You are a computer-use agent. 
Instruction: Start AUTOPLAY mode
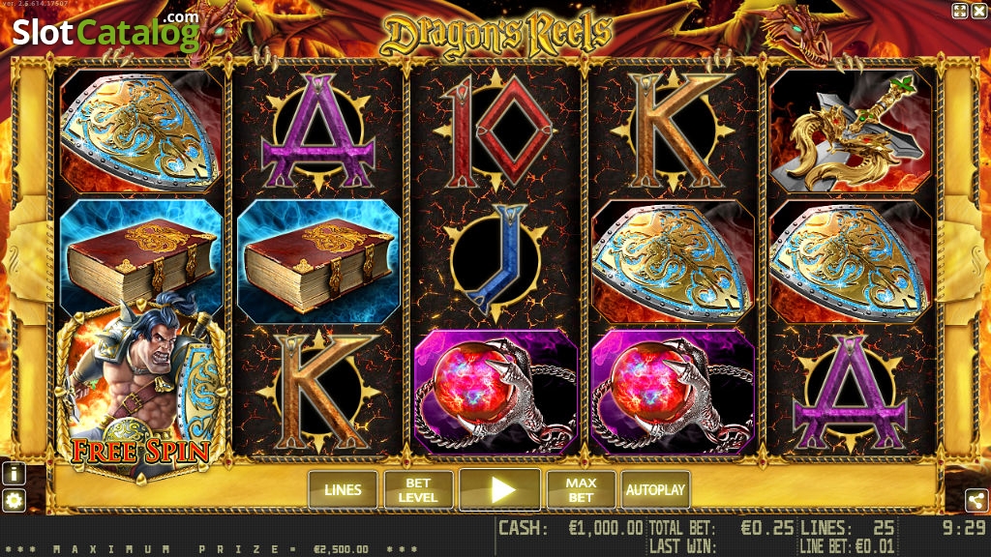click(x=655, y=489)
